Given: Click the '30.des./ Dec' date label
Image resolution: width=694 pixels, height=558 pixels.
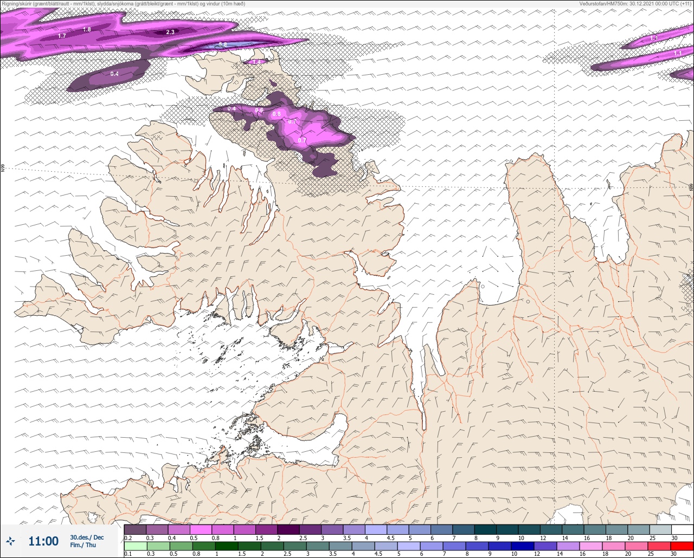Looking at the screenshot, I should 87,537.
